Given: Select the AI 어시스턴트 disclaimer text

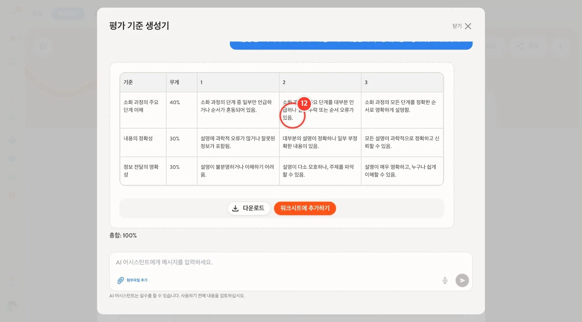Looking at the screenshot, I should click(x=177, y=296).
